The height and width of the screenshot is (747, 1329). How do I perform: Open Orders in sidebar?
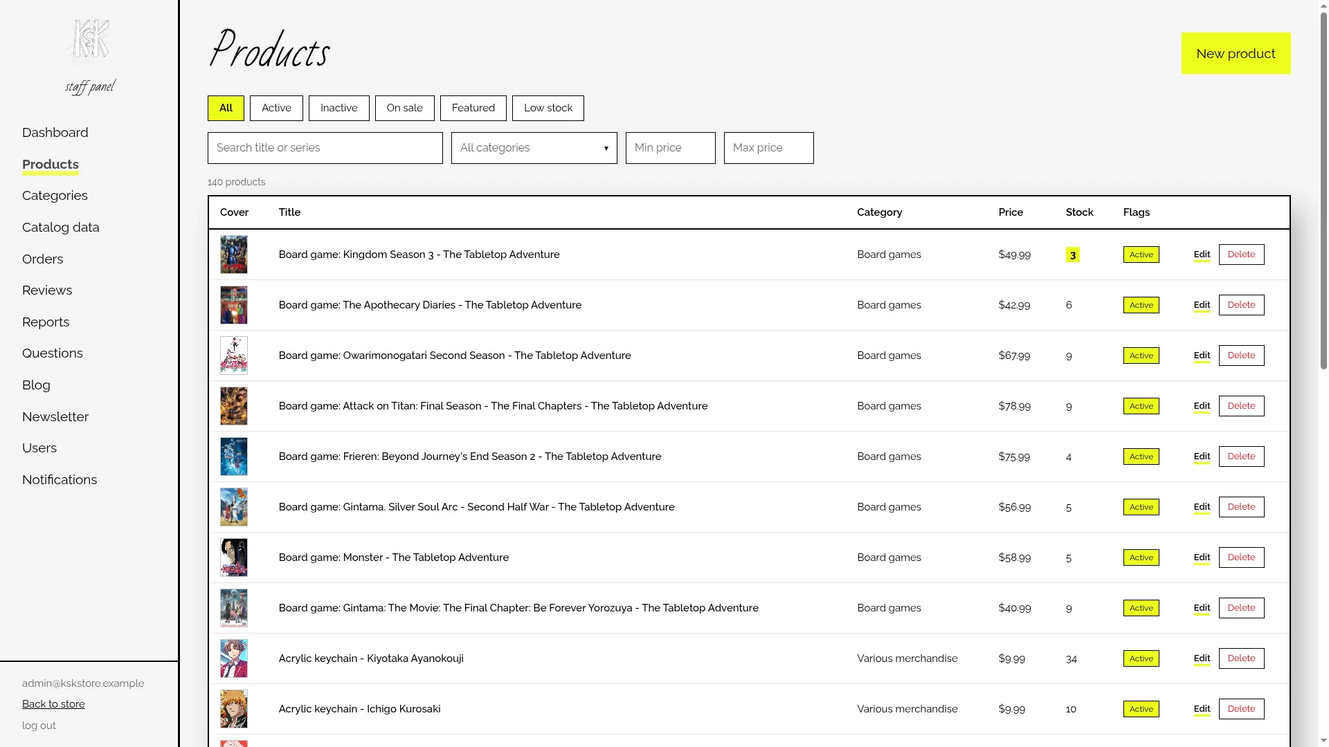42,259
